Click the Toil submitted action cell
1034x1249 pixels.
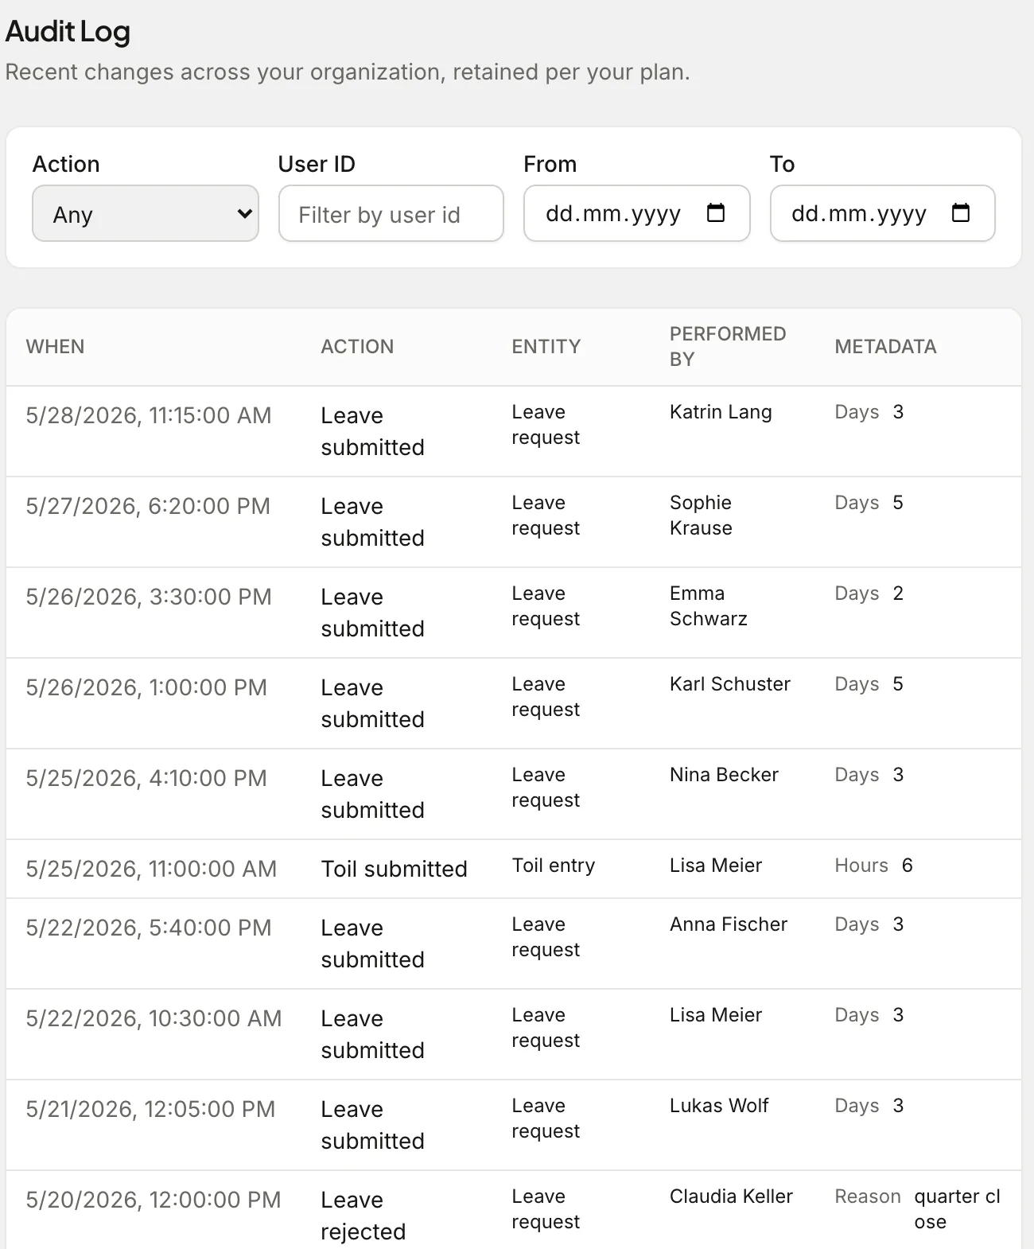click(x=395, y=869)
